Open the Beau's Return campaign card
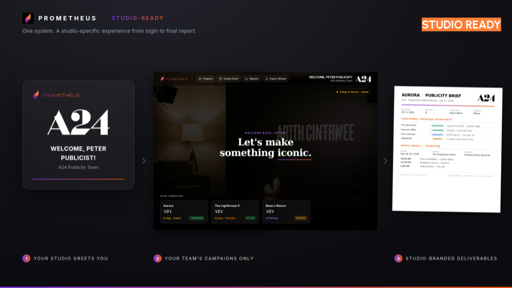The width and height of the screenshot is (512, 288). click(286, 212)
